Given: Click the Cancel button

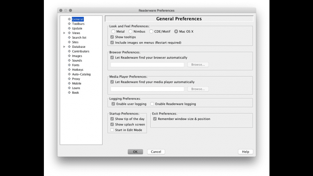Looking at the screenshot, I should coord(156,152).
